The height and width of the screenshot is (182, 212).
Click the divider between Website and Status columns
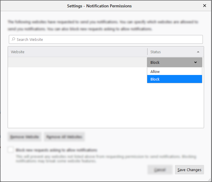(147, 52)
